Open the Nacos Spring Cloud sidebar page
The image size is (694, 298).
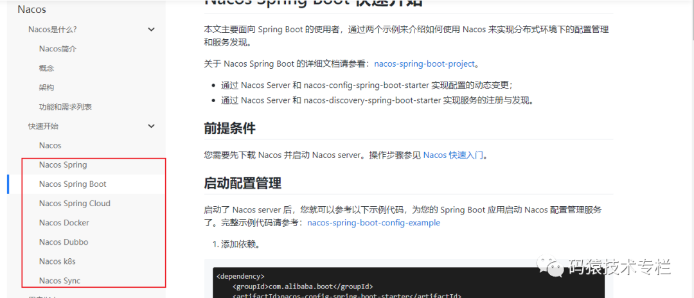[75, 204]
